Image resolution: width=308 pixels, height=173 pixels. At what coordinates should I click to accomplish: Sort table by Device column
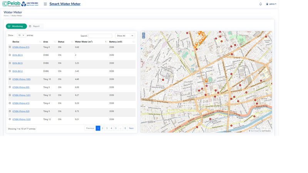(x=26, y=42)
